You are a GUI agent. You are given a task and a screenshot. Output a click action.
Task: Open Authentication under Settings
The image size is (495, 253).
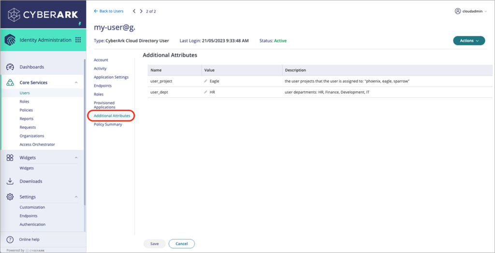(32, 225)
